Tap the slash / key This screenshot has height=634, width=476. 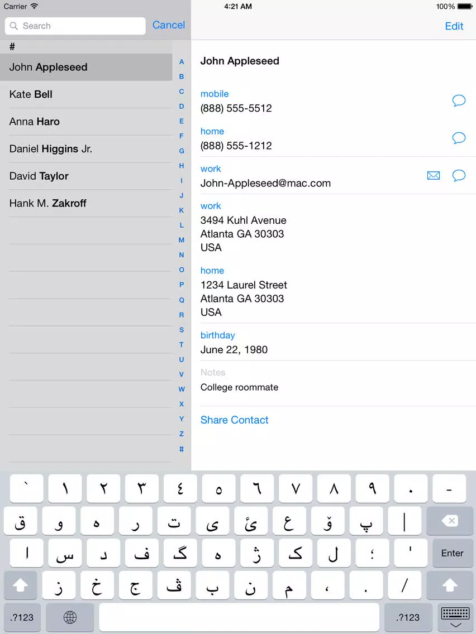(x=404, y=585)
